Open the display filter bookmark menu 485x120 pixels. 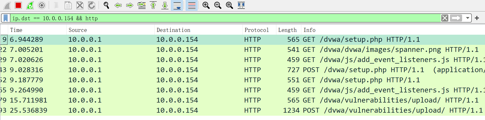(6, 18)
